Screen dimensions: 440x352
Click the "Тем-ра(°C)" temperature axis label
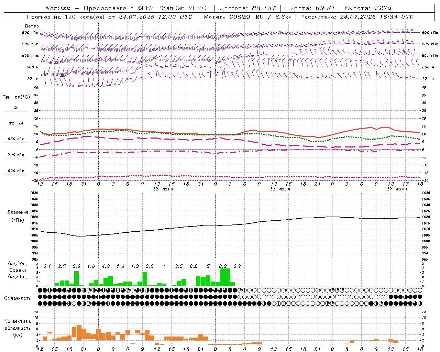(16, 97)
